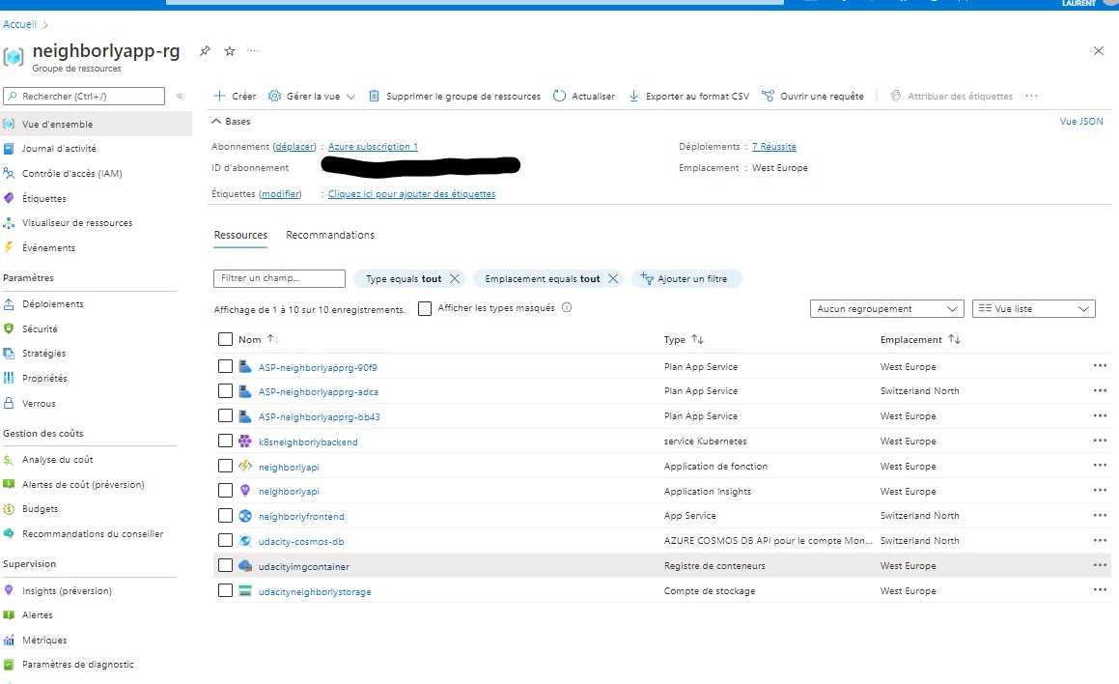Mark resource group as favorite with star
This screenshot has height=684, width=1119.
click(x=230, y=50)
